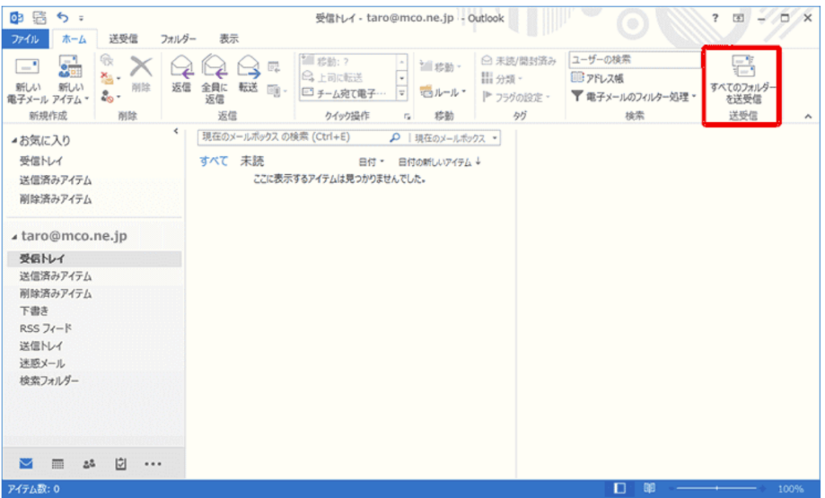This screenshot has height=498, width=825.
Task: Switch to the ホーム tab
Action: (73, 39)
